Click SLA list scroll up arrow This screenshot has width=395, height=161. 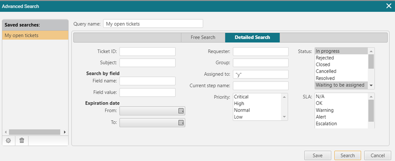pos(371,96)
